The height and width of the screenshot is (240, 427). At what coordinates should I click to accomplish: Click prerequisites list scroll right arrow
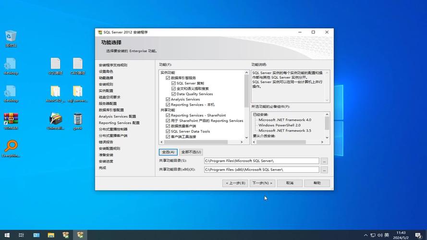coord(322,142)
